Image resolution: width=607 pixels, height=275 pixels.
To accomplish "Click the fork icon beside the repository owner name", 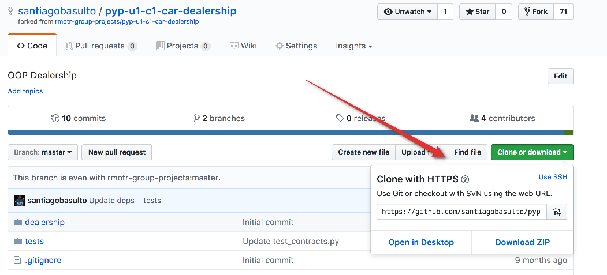I will coord(11,11).
